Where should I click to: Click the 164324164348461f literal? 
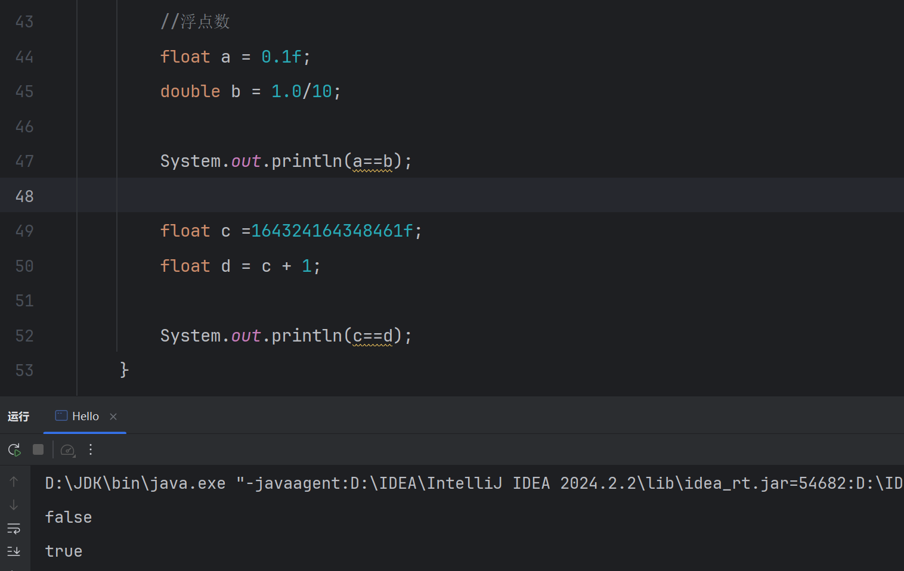coord(332,231)
